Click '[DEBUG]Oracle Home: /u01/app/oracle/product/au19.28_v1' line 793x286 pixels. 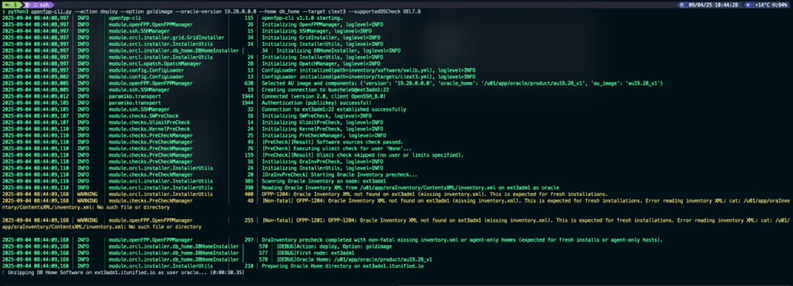coord(354,260)
